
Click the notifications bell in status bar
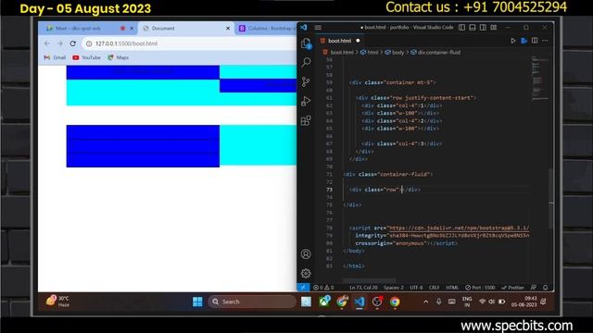(x=545, y=288)
